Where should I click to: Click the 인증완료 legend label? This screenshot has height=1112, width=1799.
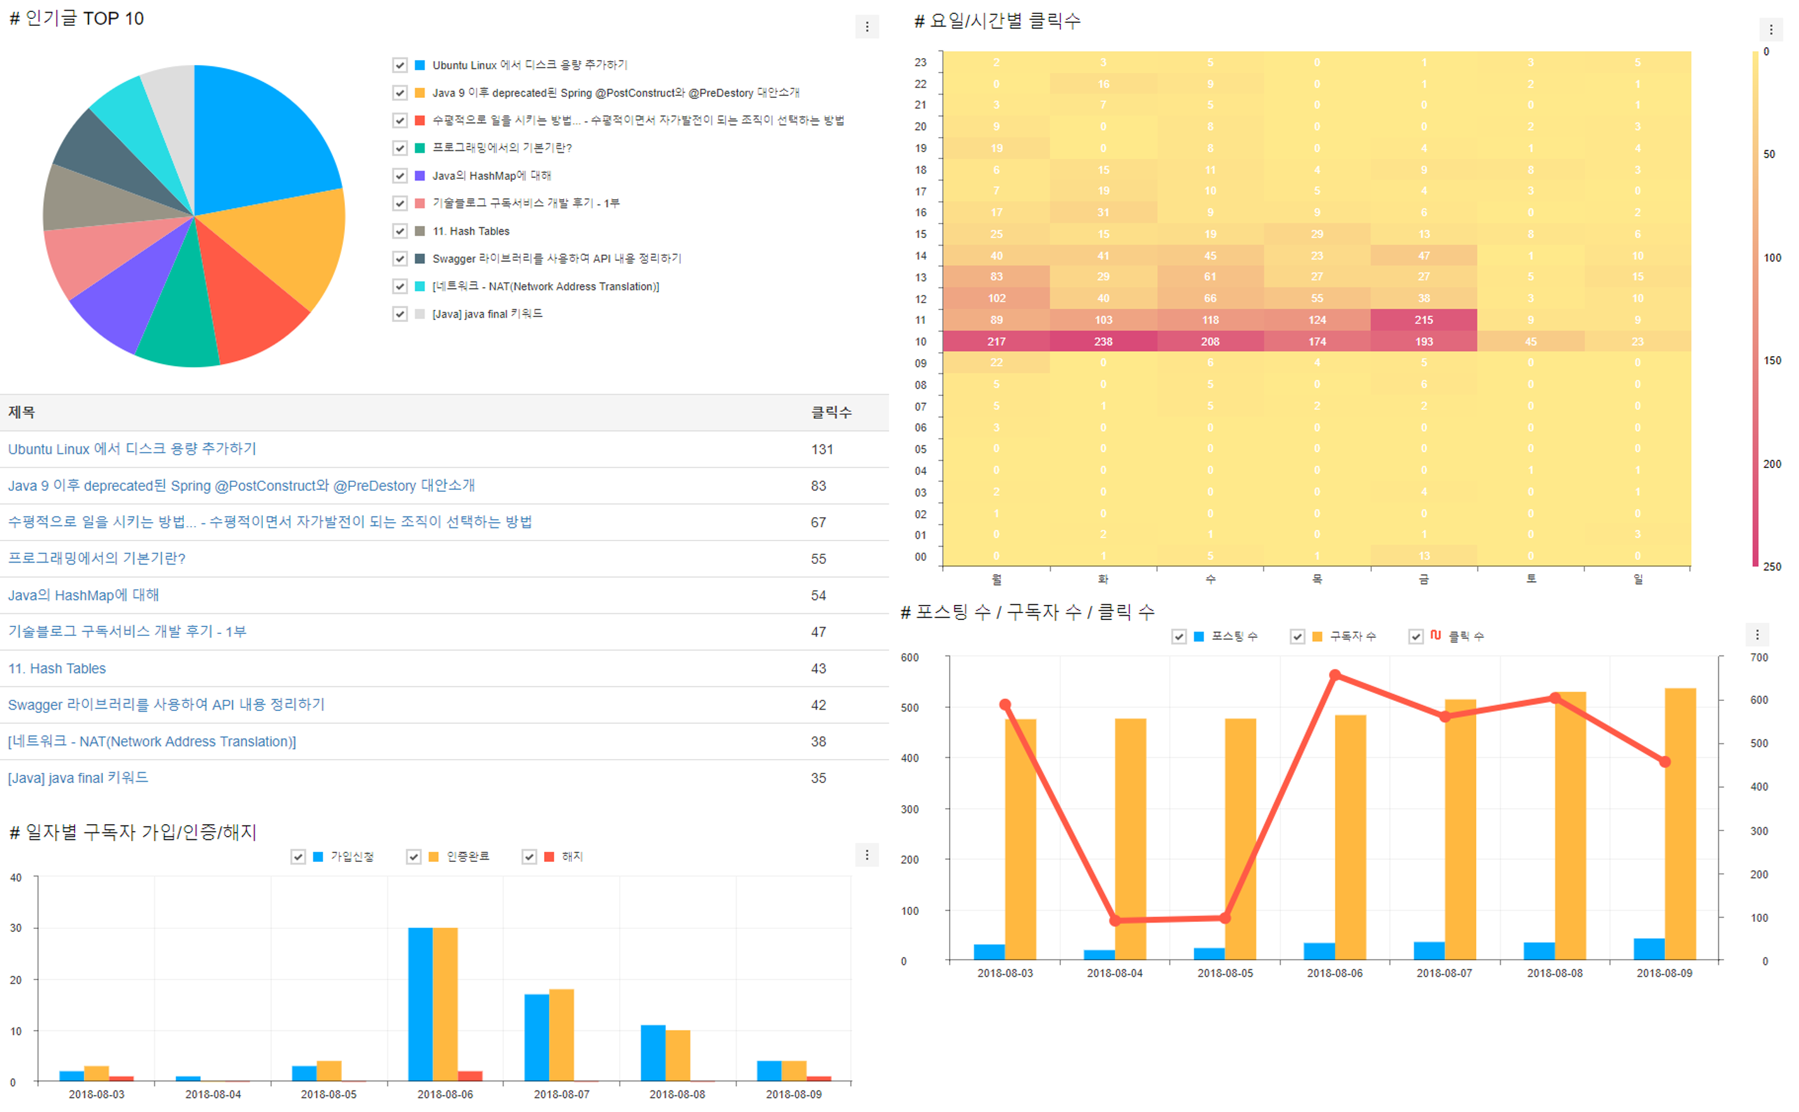(x=468, y=857)
